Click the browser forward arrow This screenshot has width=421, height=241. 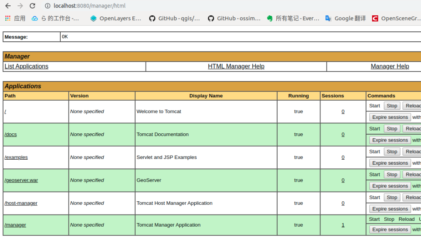tap(20, 6)
